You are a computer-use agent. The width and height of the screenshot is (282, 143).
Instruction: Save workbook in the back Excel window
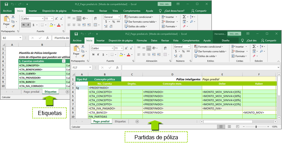[6, 4]
